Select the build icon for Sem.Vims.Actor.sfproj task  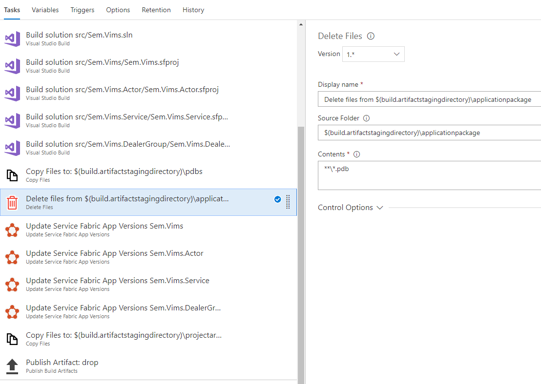point(12,93)
